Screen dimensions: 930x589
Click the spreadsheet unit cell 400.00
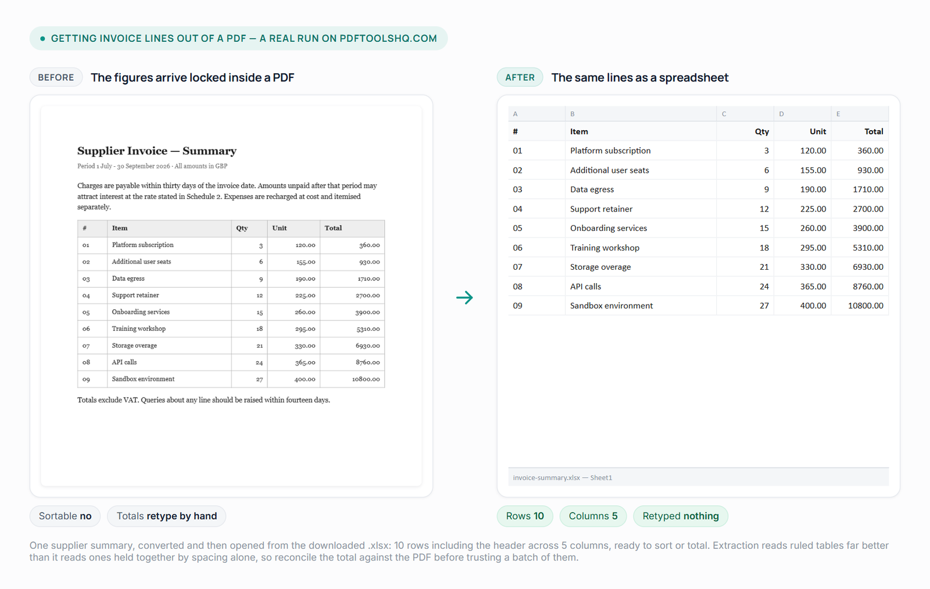pos(802,306)
